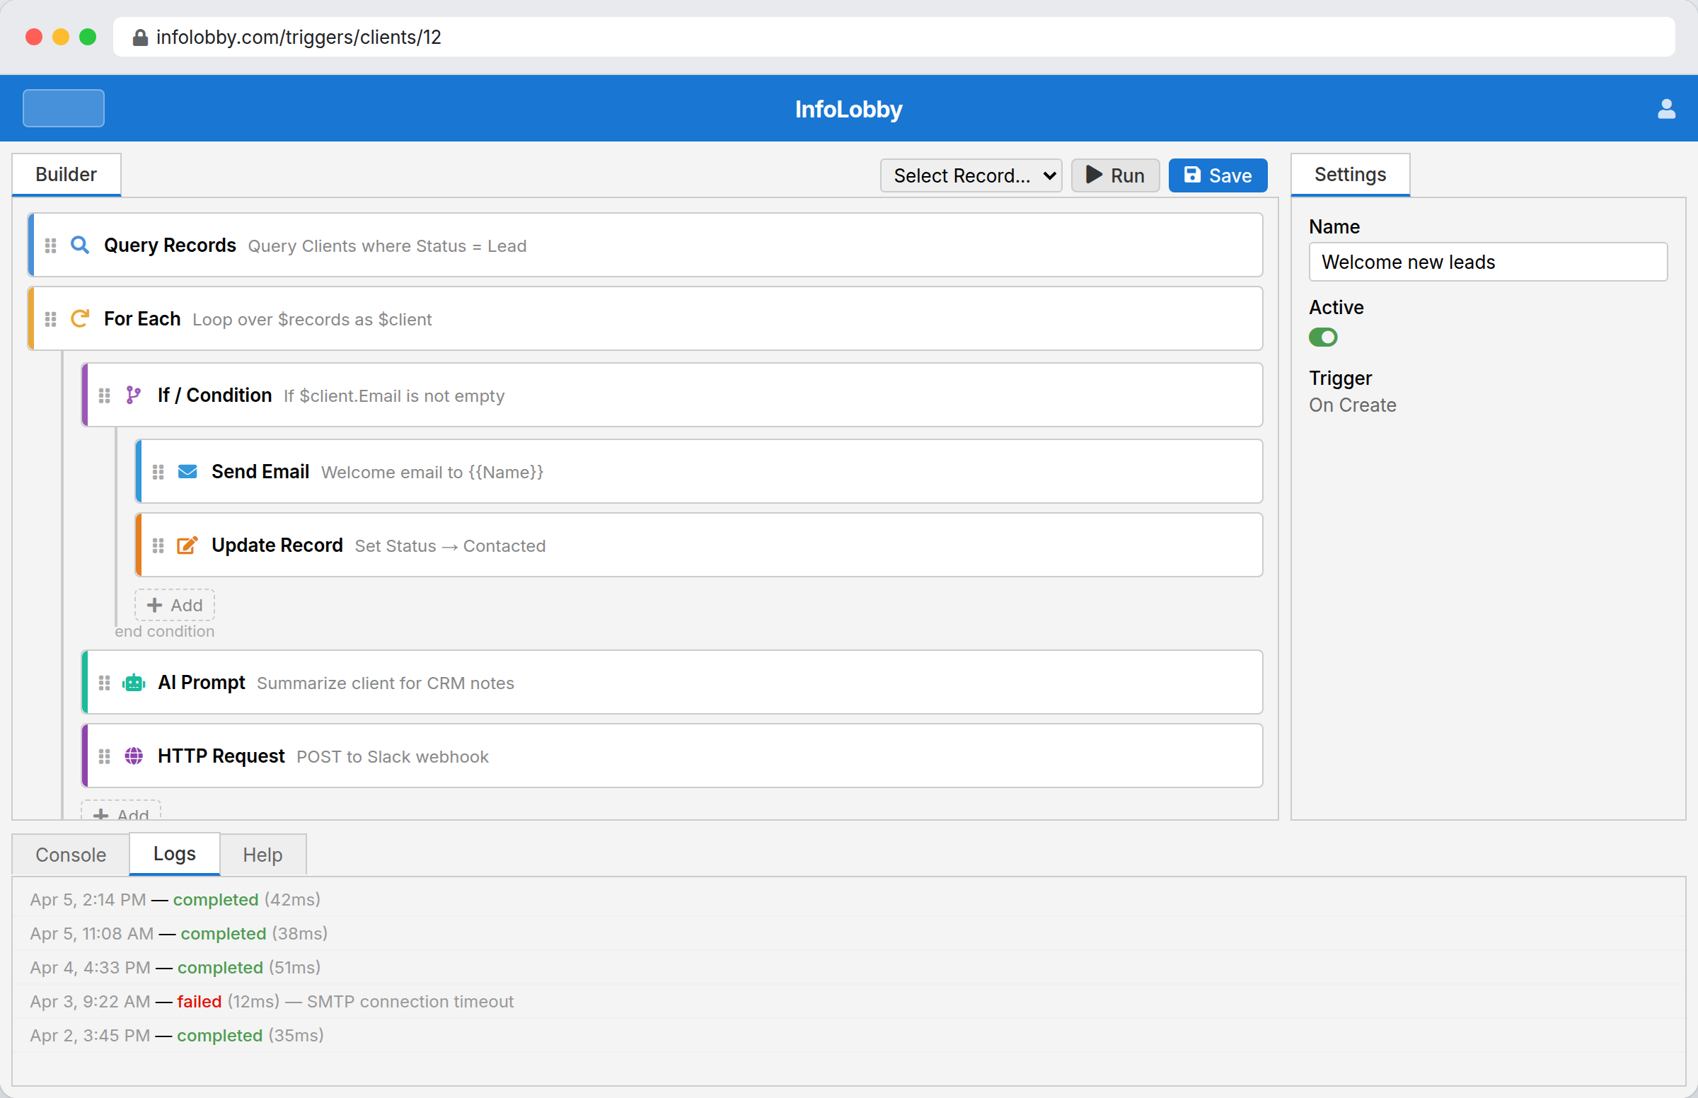
Task: Disable the Active toggle
Action: [1323, 337]
